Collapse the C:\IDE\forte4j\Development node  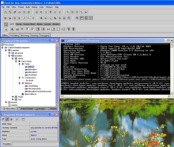[x=2, y=47]
